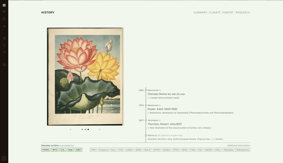The image size is (283, 163).
Task: Click the dark square button at sidebar bottom
Action: point(4,158)
